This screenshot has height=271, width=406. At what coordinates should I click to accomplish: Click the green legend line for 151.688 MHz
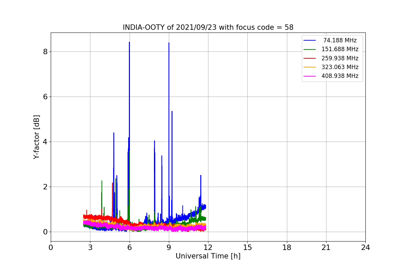coord(310,49)
